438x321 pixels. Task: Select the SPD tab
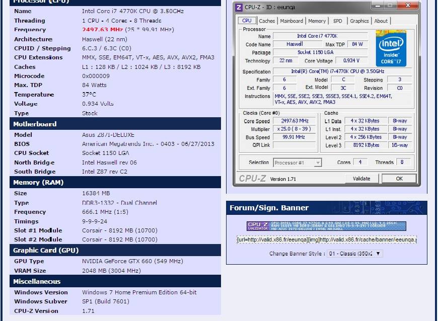(337, 21)
